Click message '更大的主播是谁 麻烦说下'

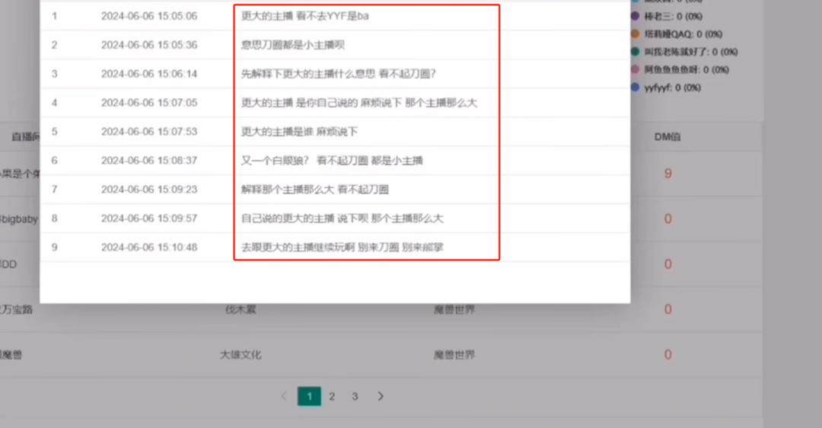[299, 132]
